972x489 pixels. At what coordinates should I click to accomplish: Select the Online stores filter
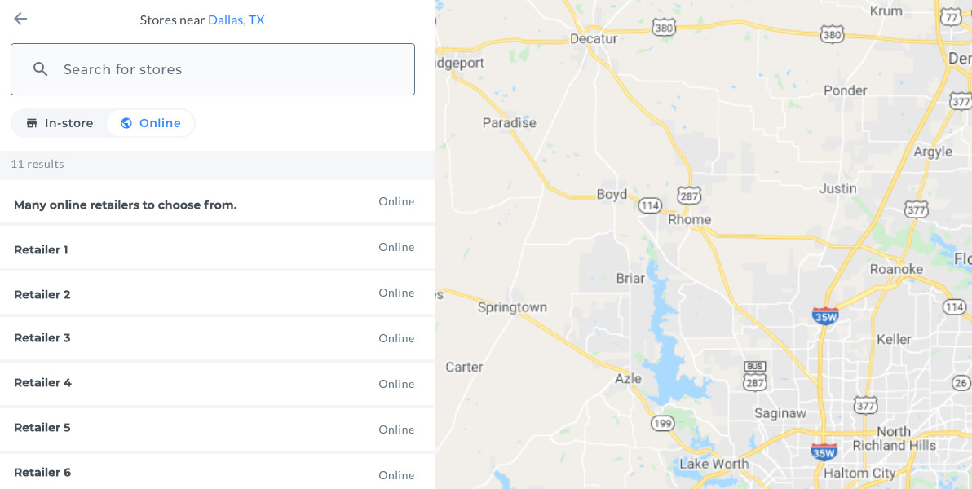pos(151,123)
